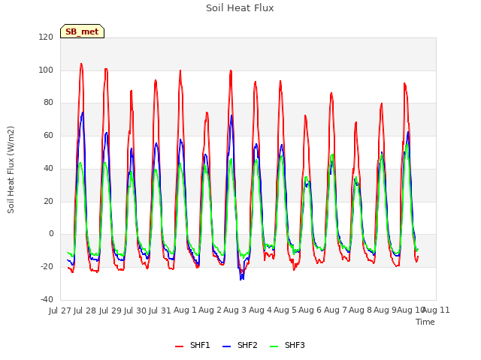The height and width of the screenshot is (360, 481).
Task: Click the Aug 5 x-axis tick label
Action: tap(286, 310)
